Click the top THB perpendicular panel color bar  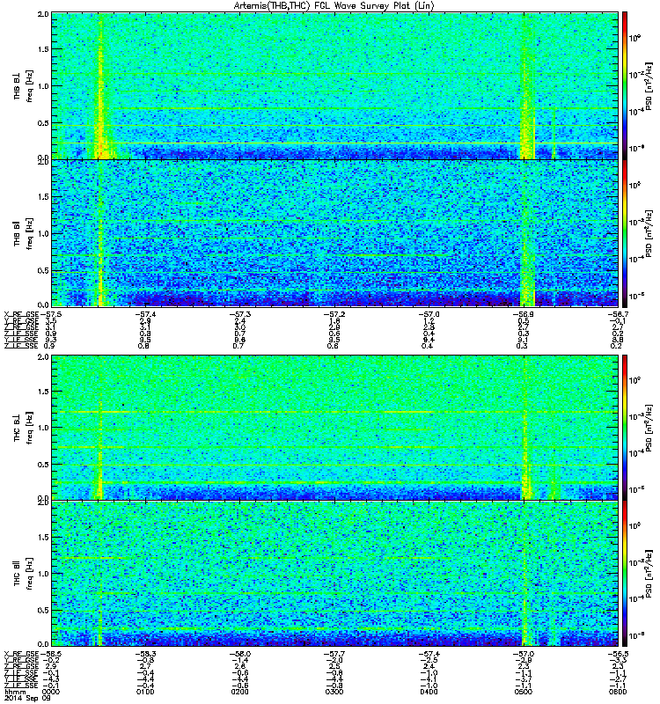click(x=624, y=85)
